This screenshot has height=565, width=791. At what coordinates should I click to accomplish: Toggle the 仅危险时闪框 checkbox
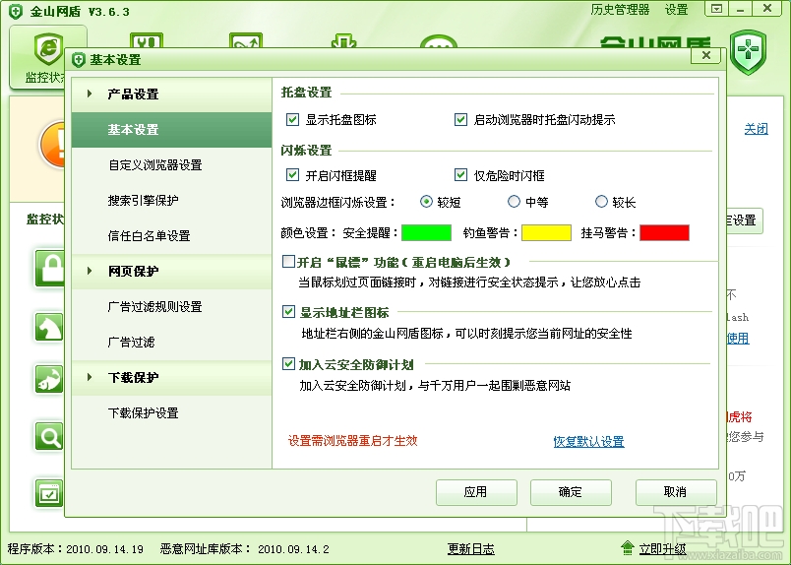pyautogui.click(x=460, y=174)
